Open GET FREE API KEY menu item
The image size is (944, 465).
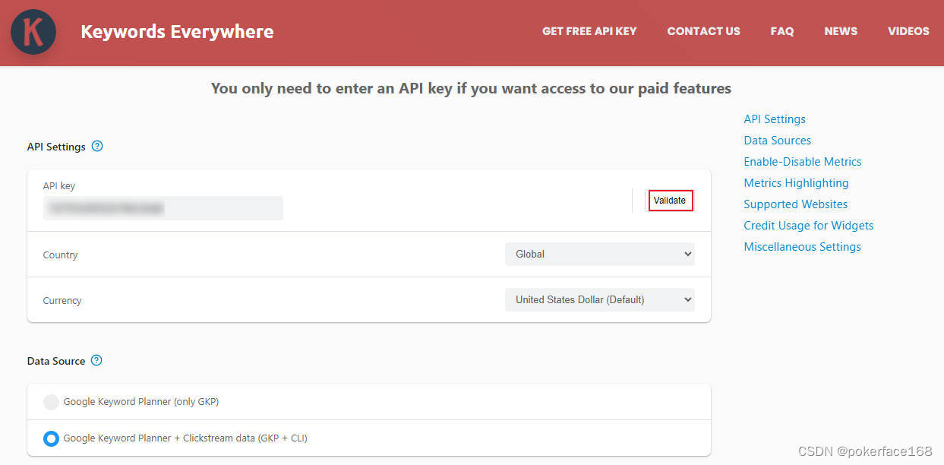[x=589, y=31]
